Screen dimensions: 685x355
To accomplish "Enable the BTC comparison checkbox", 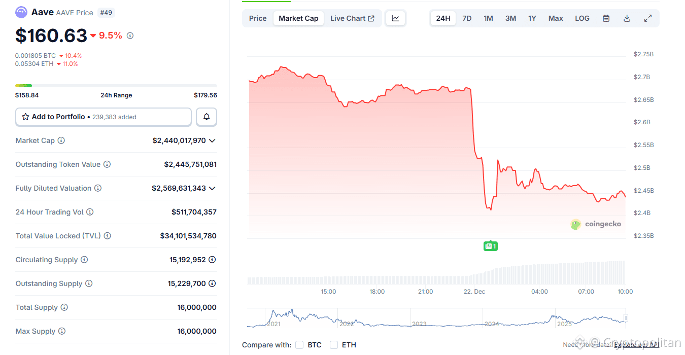I will coord(299,345).
